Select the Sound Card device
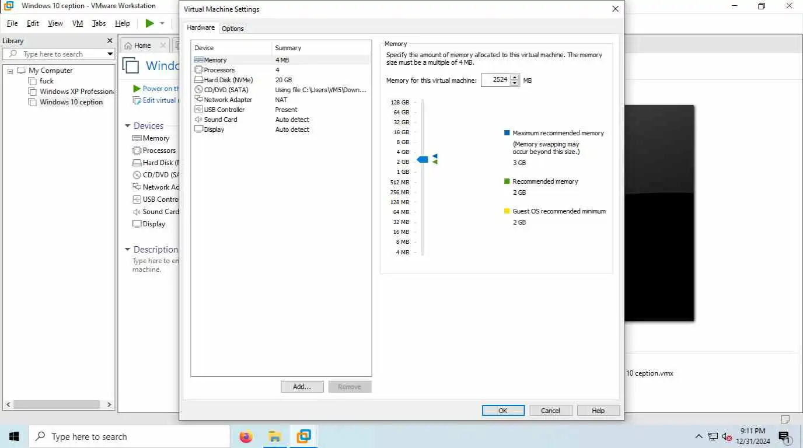803x448 pixels. coord(281,120)
